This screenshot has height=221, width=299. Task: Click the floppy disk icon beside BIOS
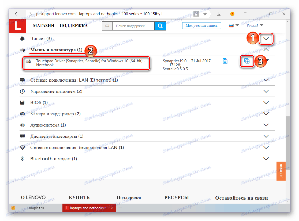[x=22, y=102]
